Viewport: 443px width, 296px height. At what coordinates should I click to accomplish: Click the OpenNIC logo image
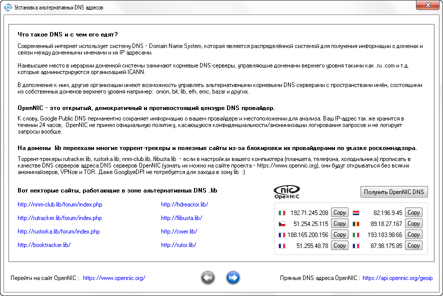coord(287,192)
